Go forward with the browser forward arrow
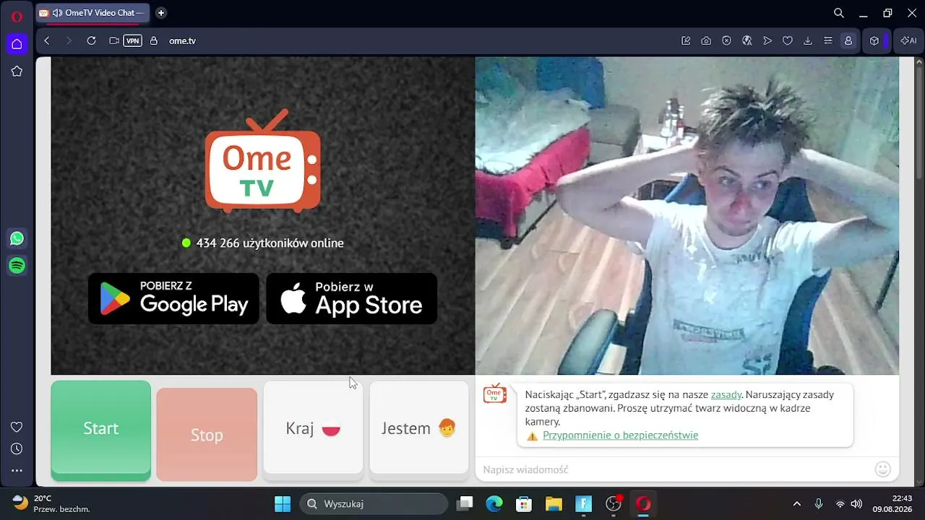 [x=69, y=41]
